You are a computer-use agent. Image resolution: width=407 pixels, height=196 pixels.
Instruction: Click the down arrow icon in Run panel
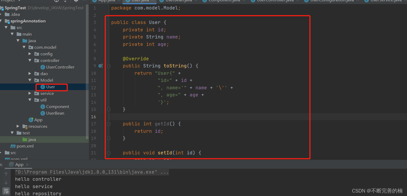click(x=6, y=182)
